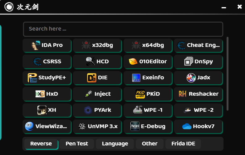Click the 'CSRSS' label text
Viewport: 245px width, 155px height.
[x=52, y=61]
